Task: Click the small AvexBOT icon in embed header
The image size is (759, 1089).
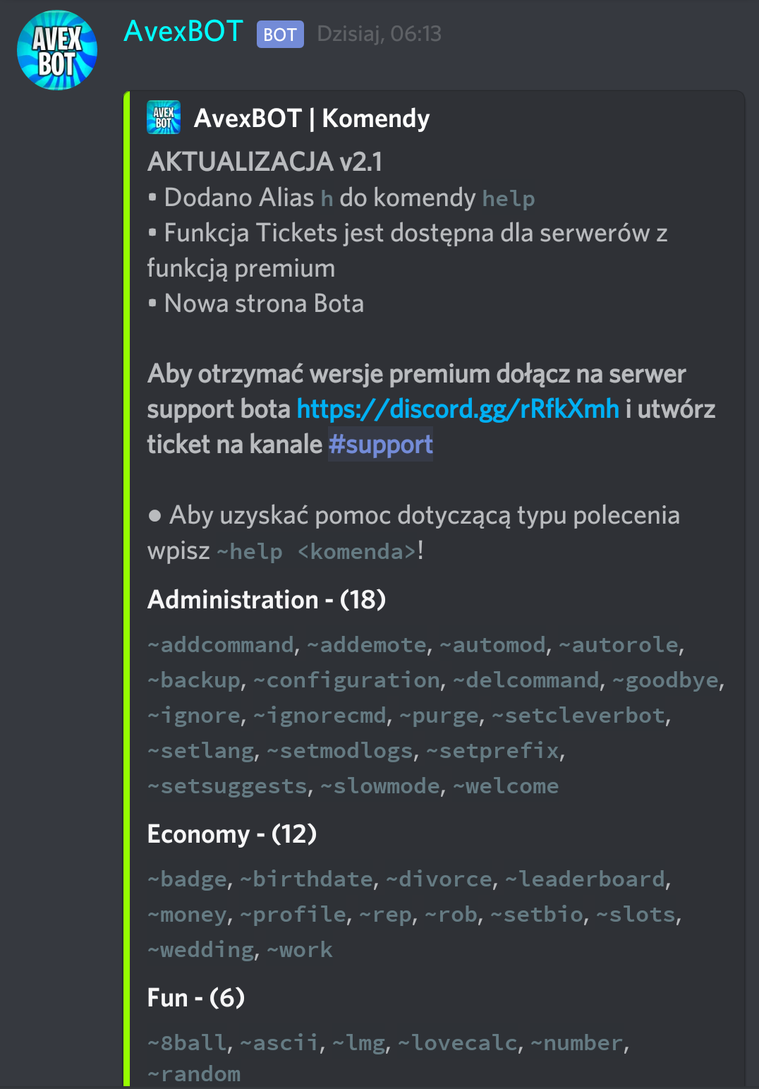Action: click(164, 118)
